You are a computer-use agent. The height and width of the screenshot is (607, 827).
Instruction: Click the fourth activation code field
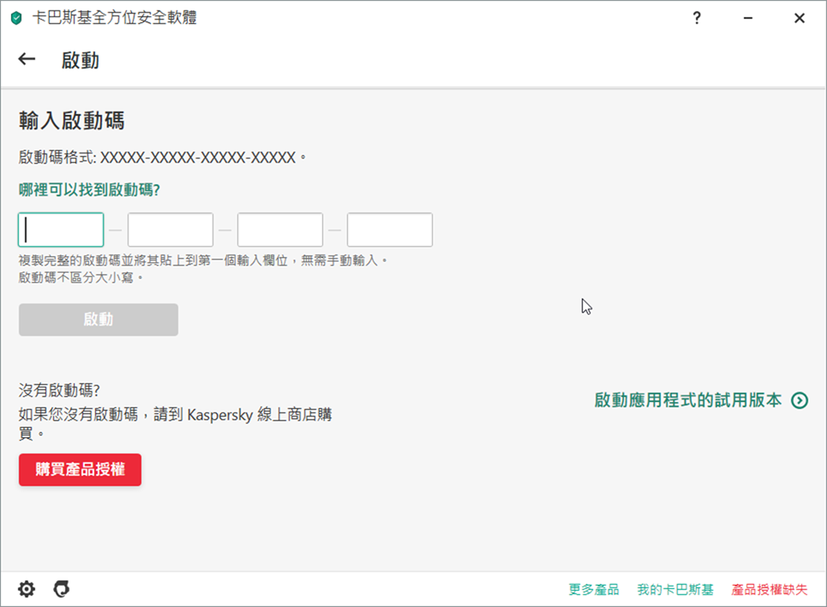click(x=390, y=230)
